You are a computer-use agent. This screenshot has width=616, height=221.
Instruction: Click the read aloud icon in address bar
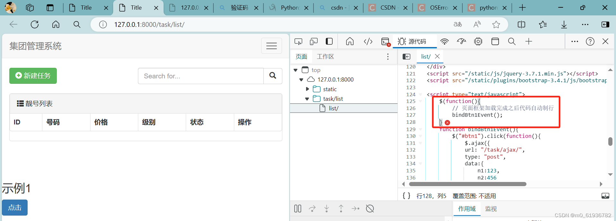point(477,24)
